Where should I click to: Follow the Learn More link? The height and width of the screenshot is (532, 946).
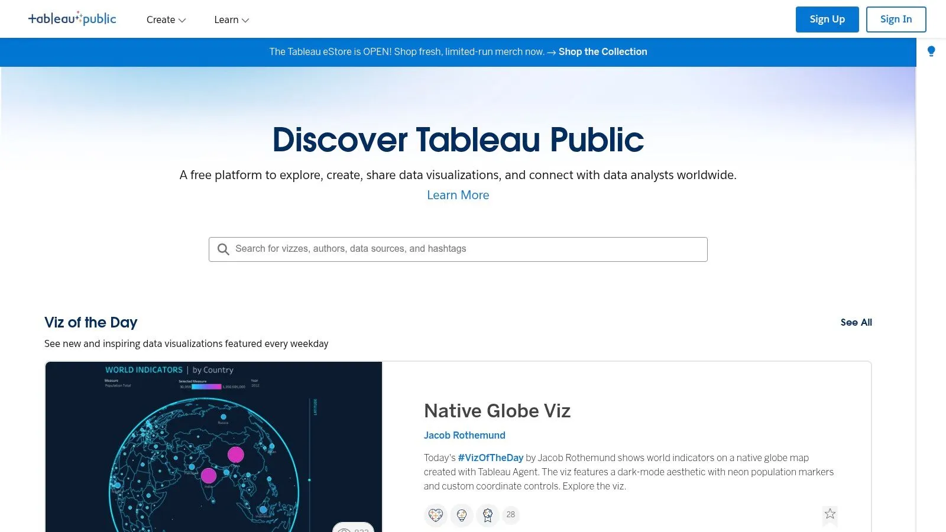click(x=458, y=195)
